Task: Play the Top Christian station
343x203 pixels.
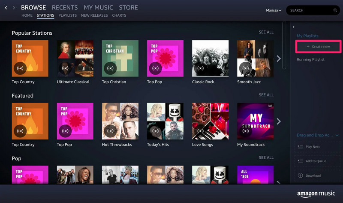Action: [x=110, y=68]
